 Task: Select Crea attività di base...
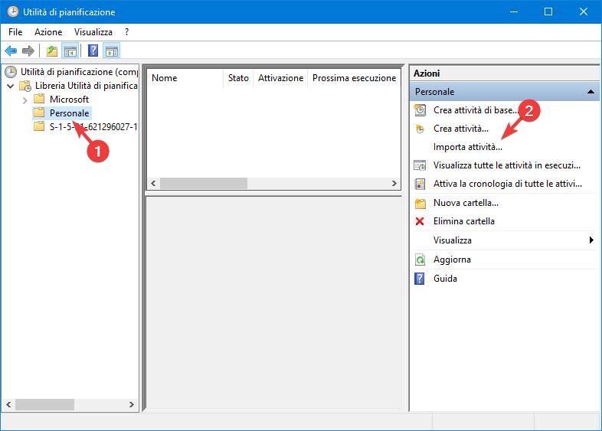(476, 110)
